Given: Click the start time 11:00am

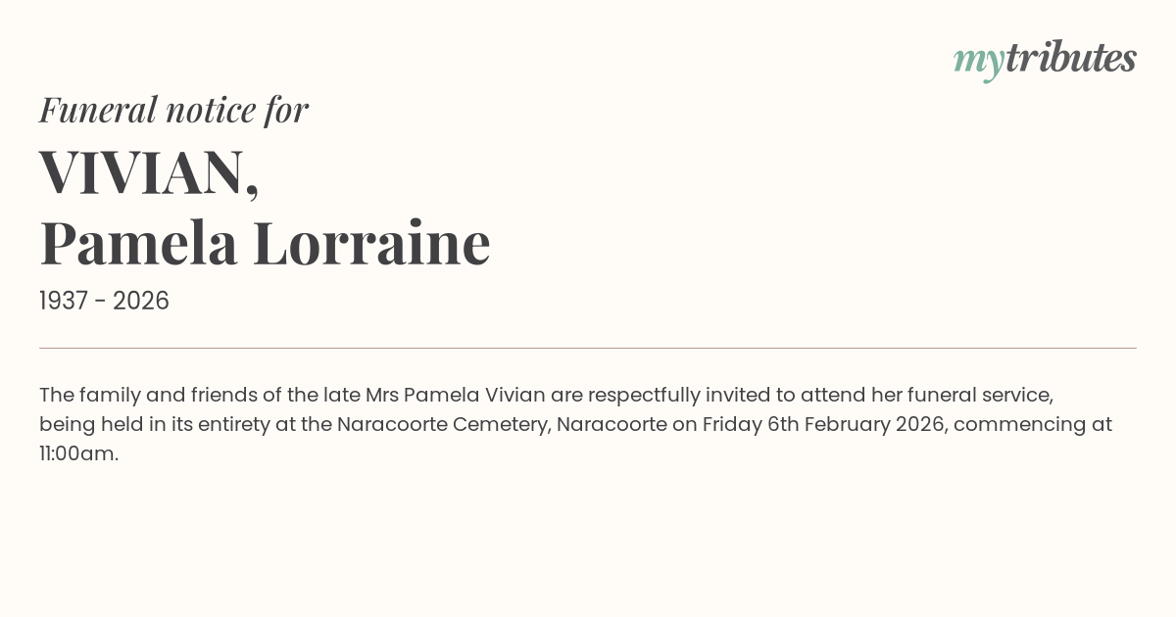Looking at the screenshot, I should pos(78,454).
